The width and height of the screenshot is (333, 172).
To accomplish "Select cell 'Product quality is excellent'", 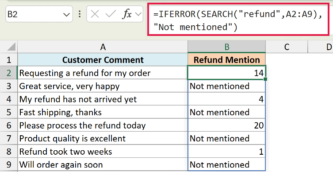I will pos(103,138).
